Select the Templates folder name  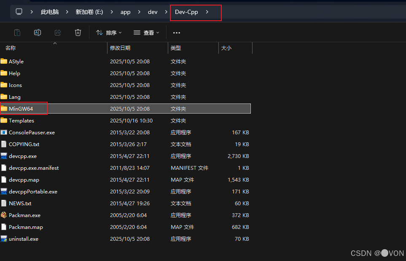tap(22, 121)
